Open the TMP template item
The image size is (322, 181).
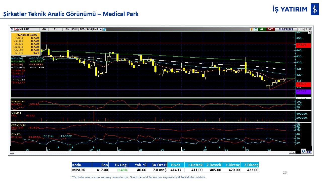(95, 29)
